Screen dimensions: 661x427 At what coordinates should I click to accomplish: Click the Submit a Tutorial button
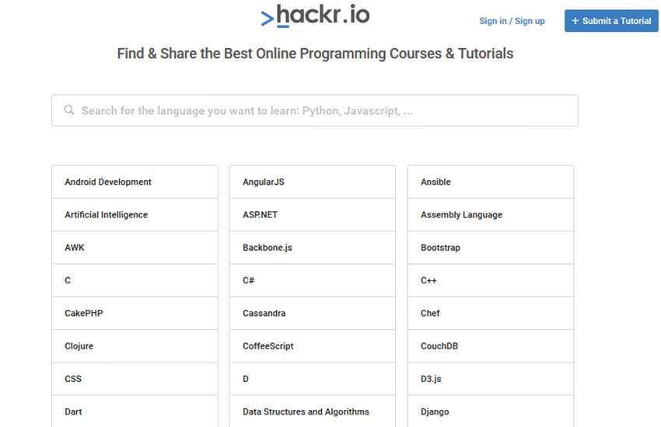tap(611, 21)
